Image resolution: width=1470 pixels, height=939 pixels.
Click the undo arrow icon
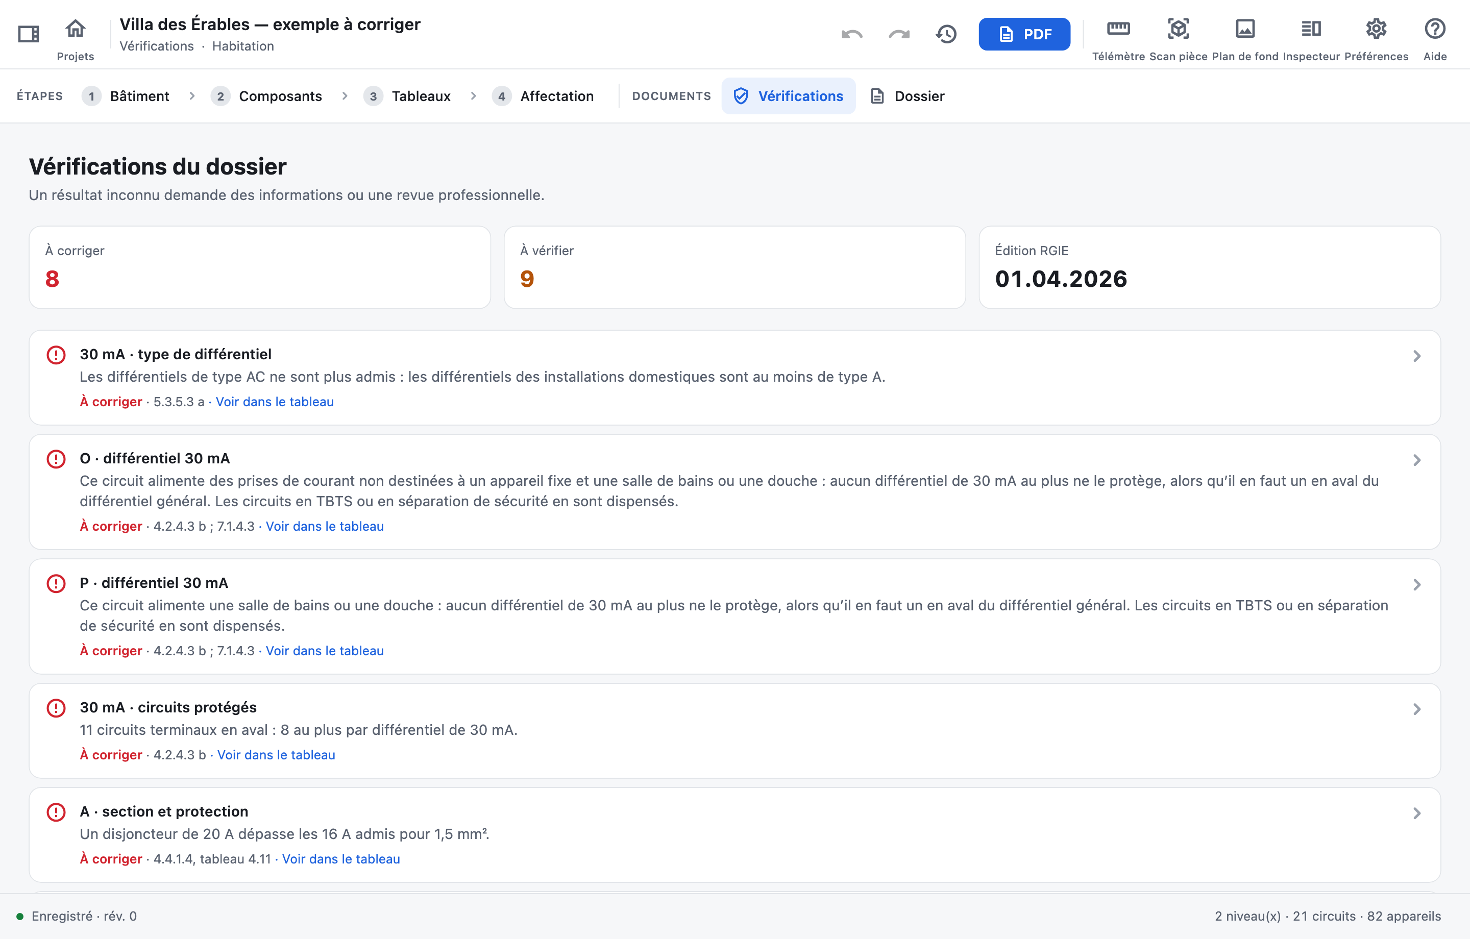pos(851,34)
